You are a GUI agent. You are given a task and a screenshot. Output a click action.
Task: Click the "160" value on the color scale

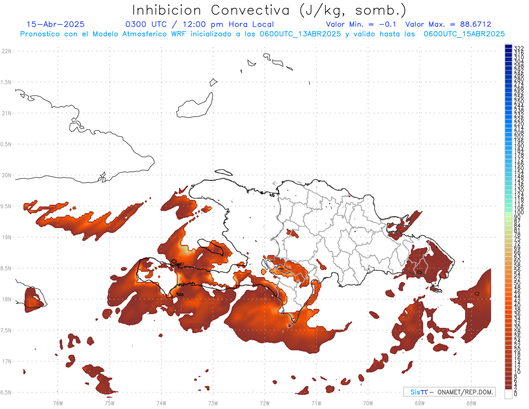pyautogui.click(x=519, y=168)
